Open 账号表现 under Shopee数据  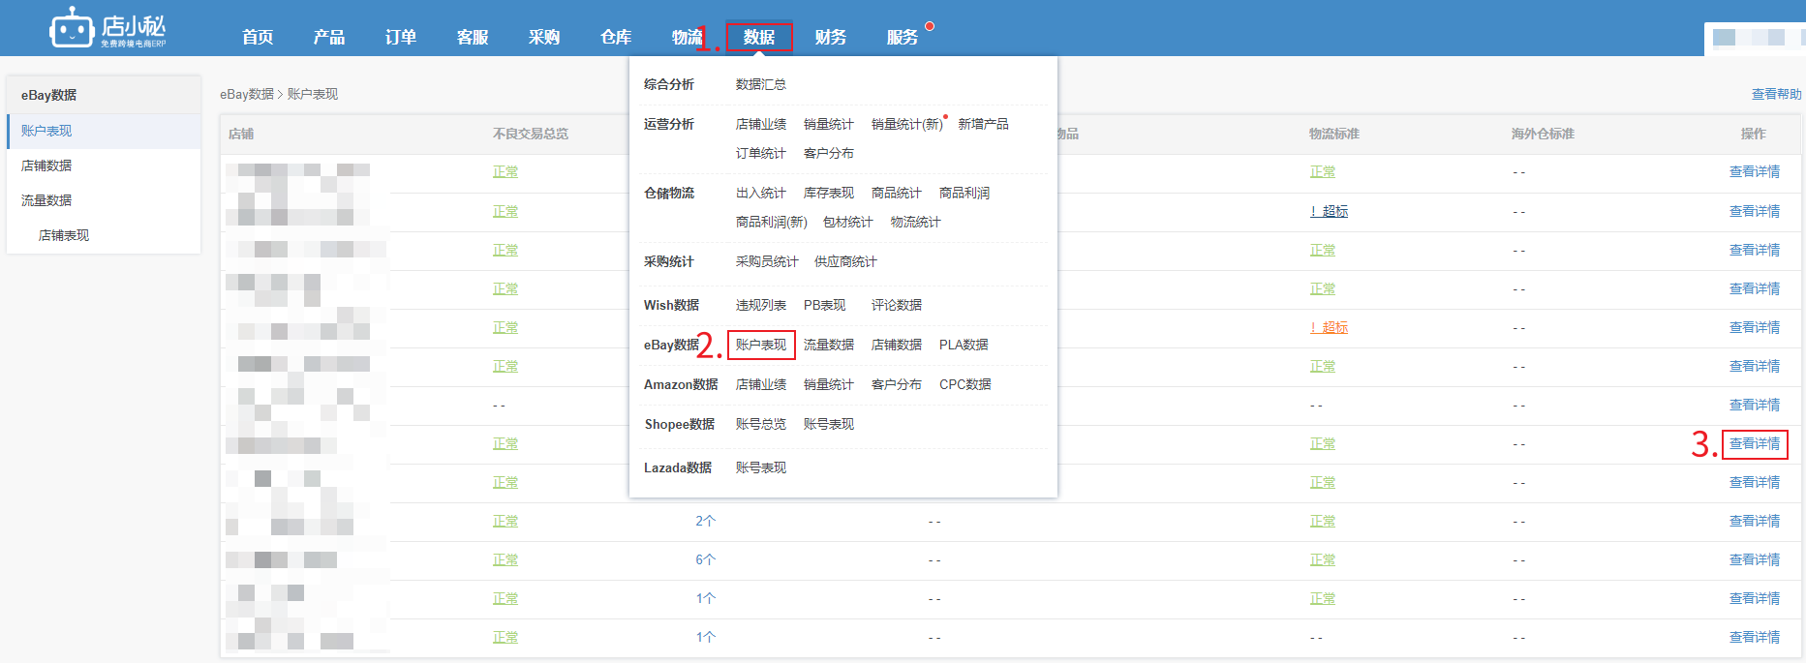click(x=829, y=424)
